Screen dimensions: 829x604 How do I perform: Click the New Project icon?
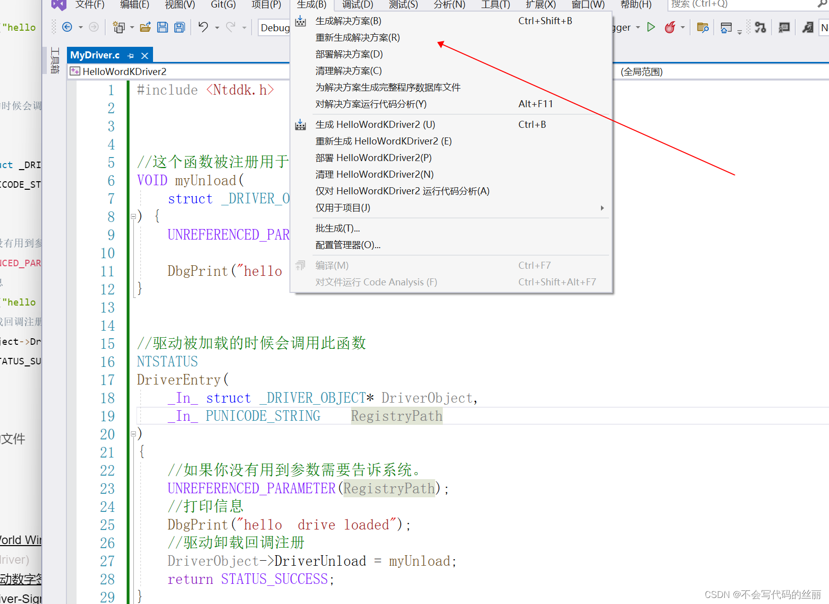tap(119, 27)
